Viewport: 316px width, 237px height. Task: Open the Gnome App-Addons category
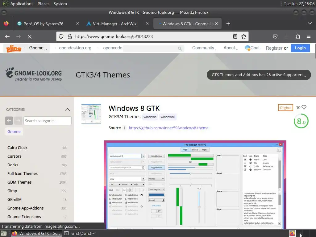[x=25, y=208]
